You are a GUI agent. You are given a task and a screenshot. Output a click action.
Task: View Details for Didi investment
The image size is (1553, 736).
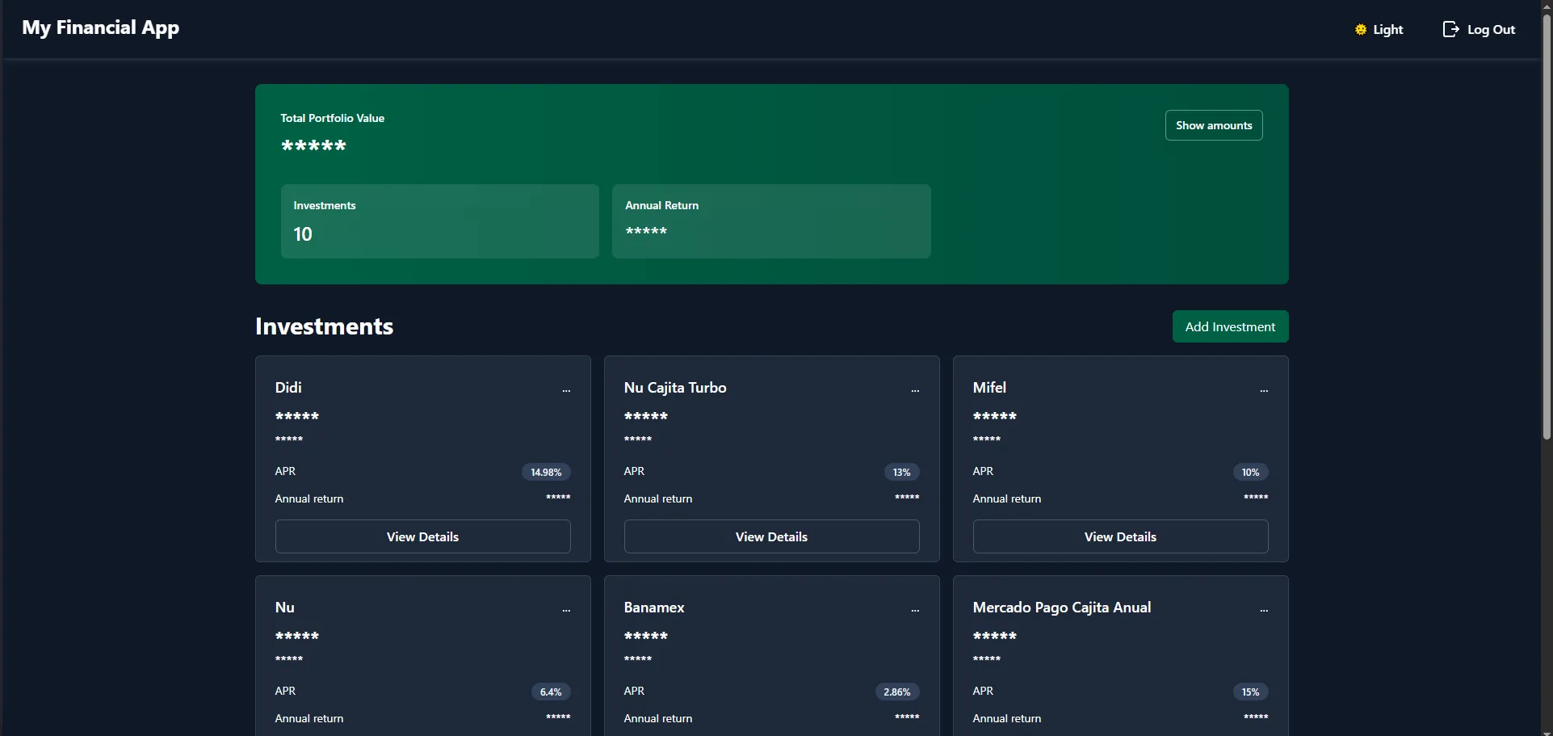422,536
